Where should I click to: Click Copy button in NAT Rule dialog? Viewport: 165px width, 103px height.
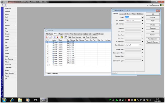tap(153, 31)
